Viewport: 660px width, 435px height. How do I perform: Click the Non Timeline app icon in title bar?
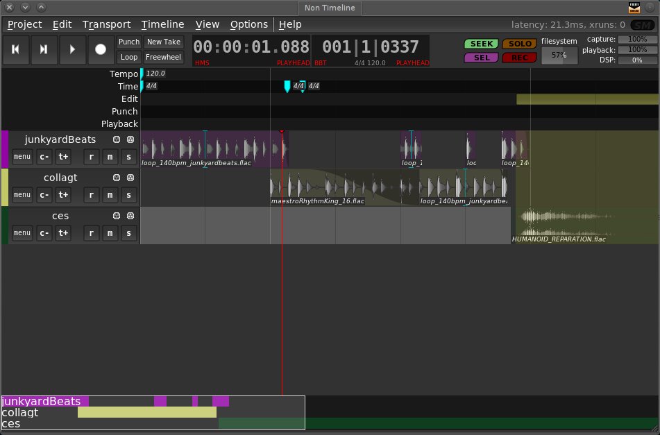click(x=634, y=8)
